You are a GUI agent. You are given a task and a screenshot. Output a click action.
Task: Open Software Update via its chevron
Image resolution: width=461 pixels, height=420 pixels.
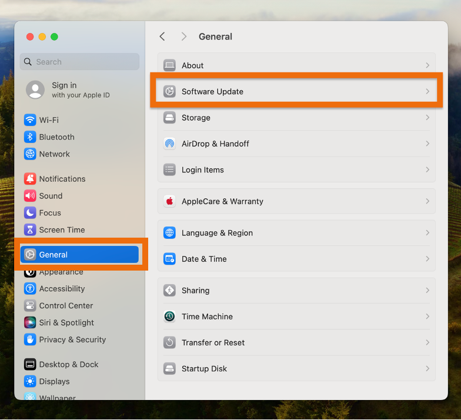click(x=427, y=92)
